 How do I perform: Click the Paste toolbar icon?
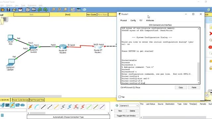34,10
